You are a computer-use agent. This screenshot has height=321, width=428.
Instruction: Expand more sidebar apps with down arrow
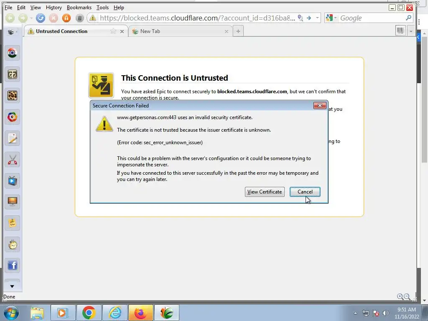[x=12, y=286]
